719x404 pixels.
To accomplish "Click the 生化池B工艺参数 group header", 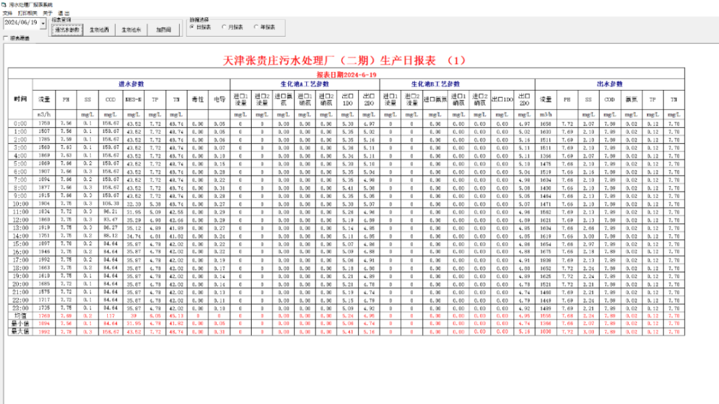I will (435, 84).
